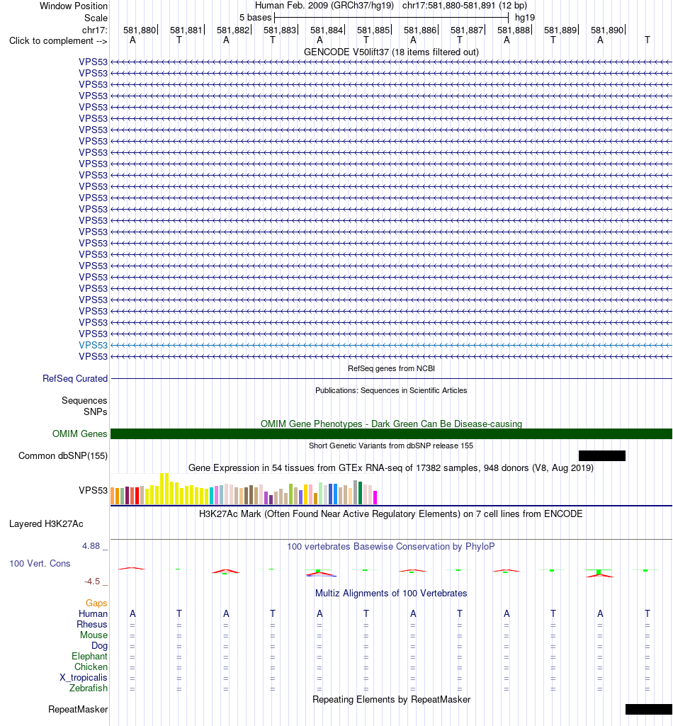Click the 581,888 position tick label
The width and height of the screenshot is (673, 726).
tap(514, 30)
